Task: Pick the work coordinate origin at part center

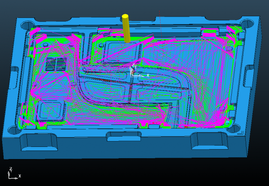Action: coord(133,75)
